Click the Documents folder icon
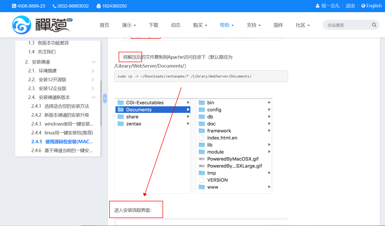 [x=121, y=110]
